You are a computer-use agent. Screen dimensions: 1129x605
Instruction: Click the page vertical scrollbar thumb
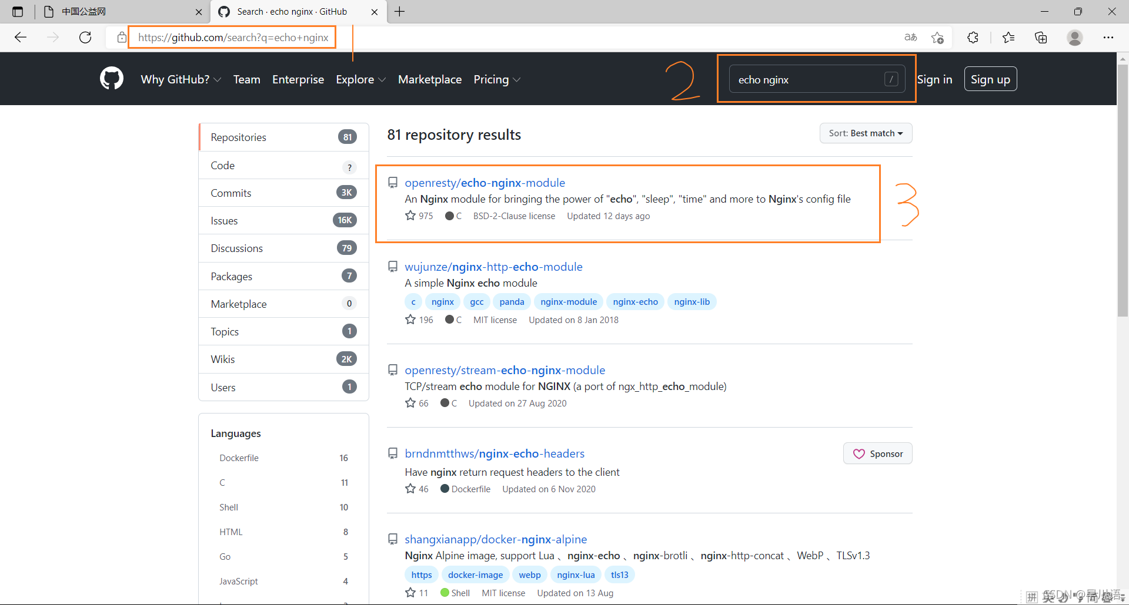(1123, 191)
